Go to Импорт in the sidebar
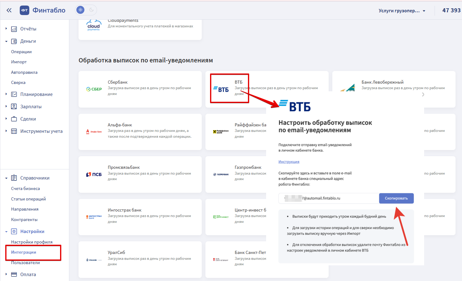Image resolution: width=462 pixels, height=281 pixels. tap(19, 62)
